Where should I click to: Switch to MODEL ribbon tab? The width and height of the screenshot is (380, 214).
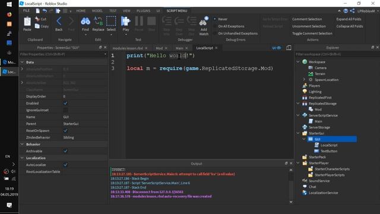point(97,11)
